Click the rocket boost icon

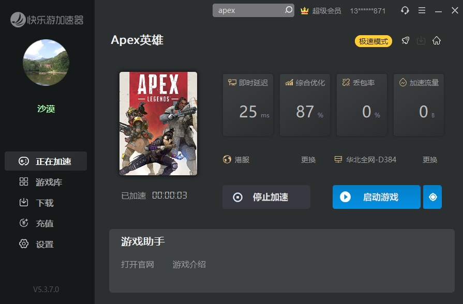(x=406, y=40)
